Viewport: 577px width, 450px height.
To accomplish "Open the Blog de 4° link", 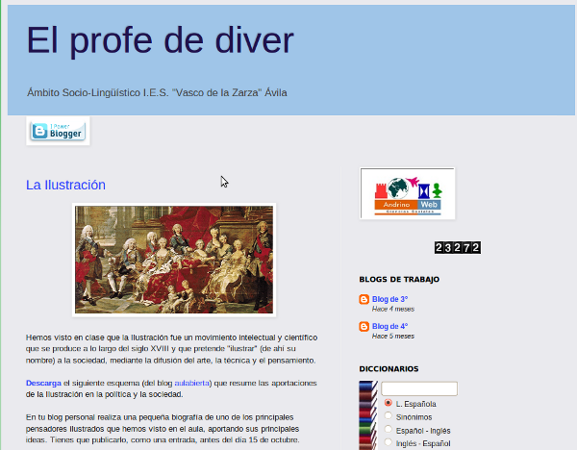I will pos(389,326).
